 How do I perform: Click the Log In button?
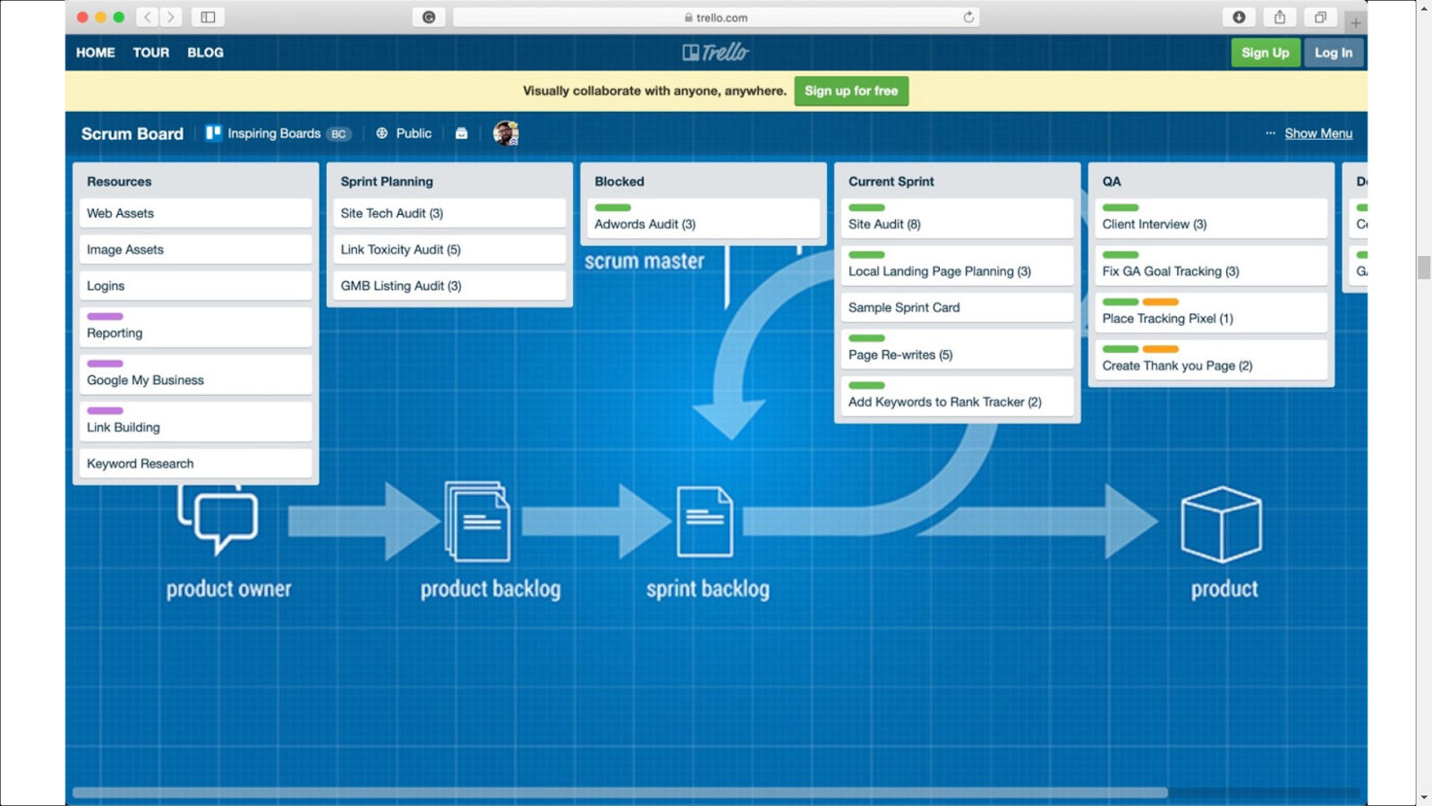pyautogui.click(x=1334, y=53)
